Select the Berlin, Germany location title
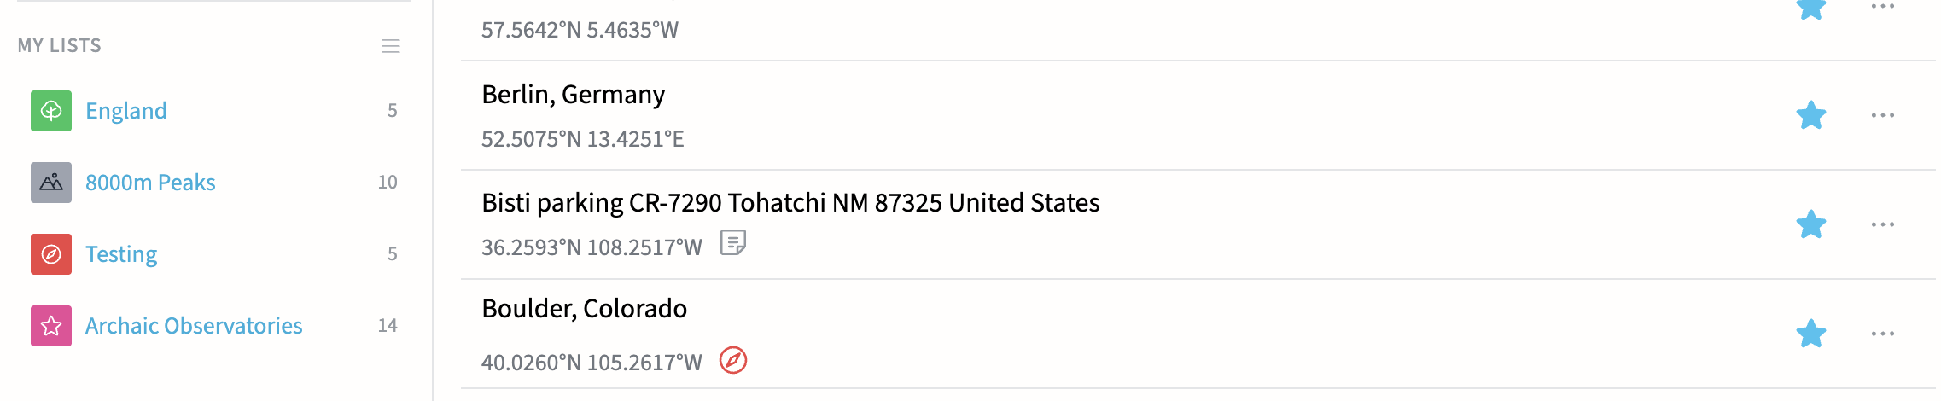Viewport: 1941px width, 401px height. 573,94
